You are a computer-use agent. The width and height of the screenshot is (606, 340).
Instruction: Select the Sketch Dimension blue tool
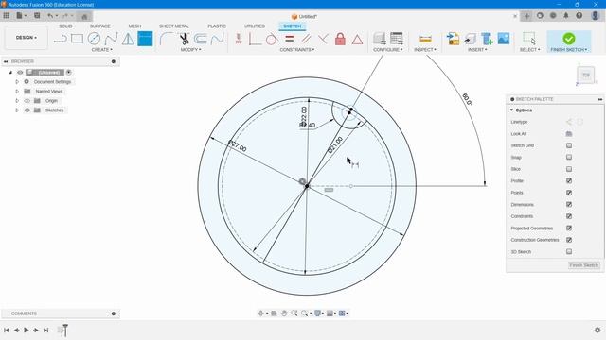(145, 39)
